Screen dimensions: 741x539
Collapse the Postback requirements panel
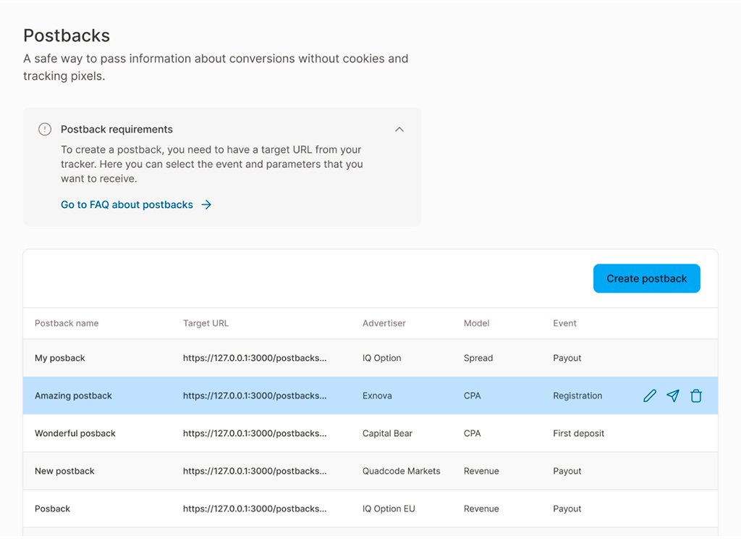[399, 129]
